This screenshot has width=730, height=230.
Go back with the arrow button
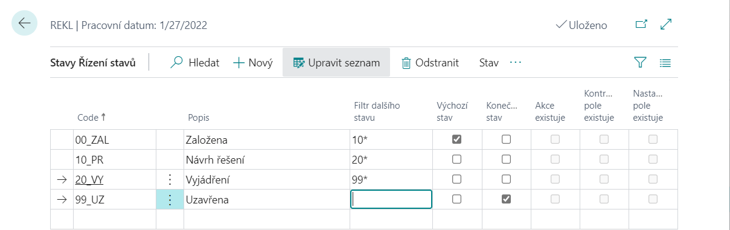click(25, 23)
